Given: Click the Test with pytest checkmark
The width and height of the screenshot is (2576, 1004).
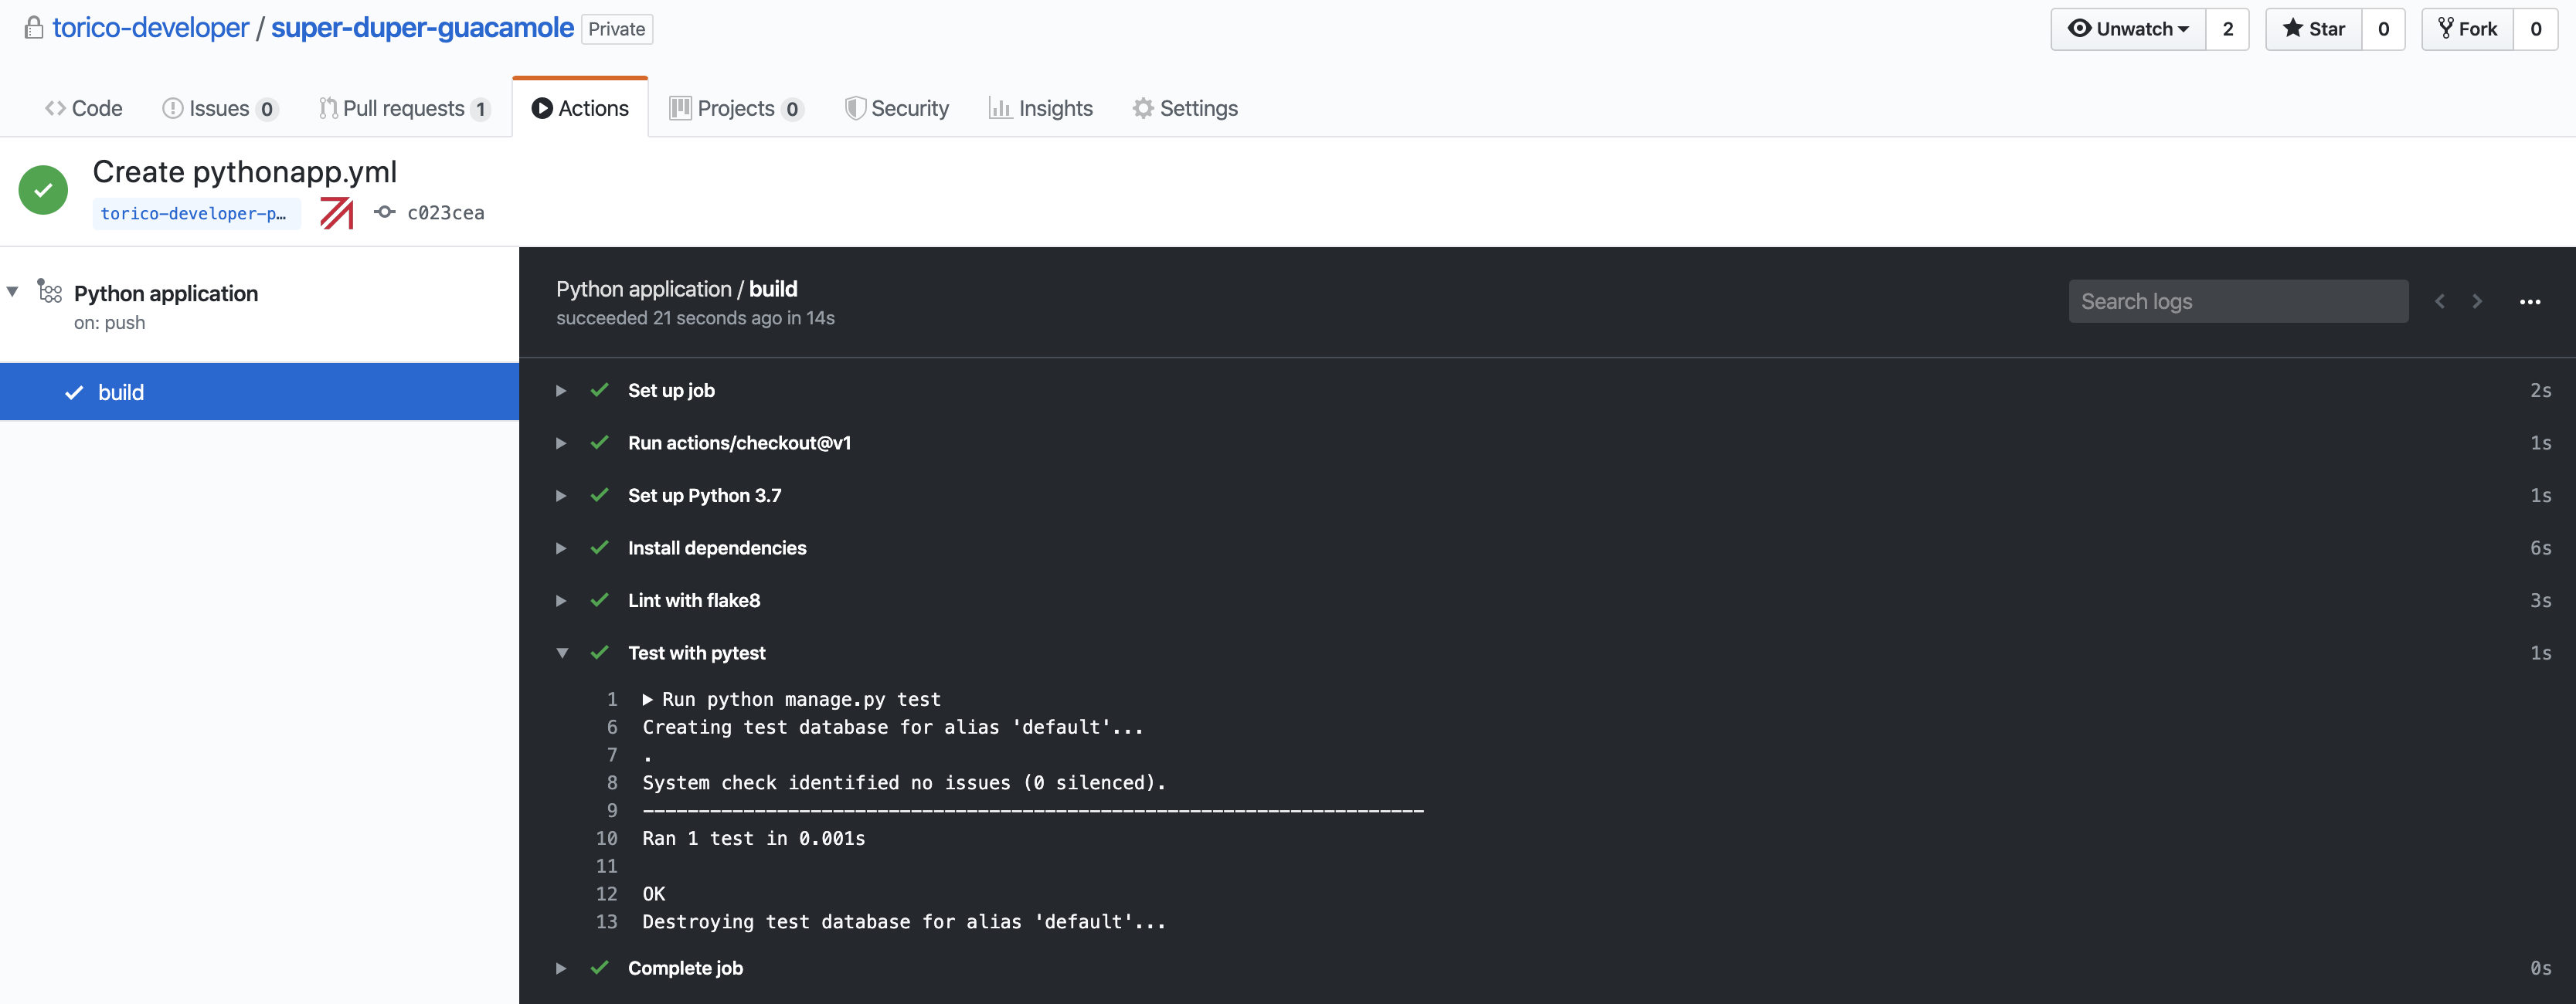Looking at the screenshot, I should 600,652.
